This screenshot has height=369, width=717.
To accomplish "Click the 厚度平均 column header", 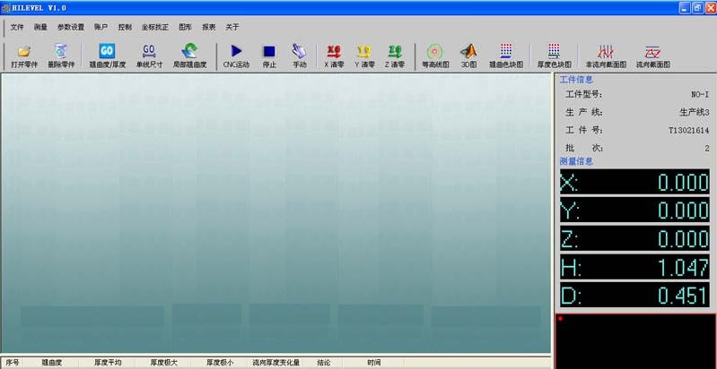I will pos(108,363).
